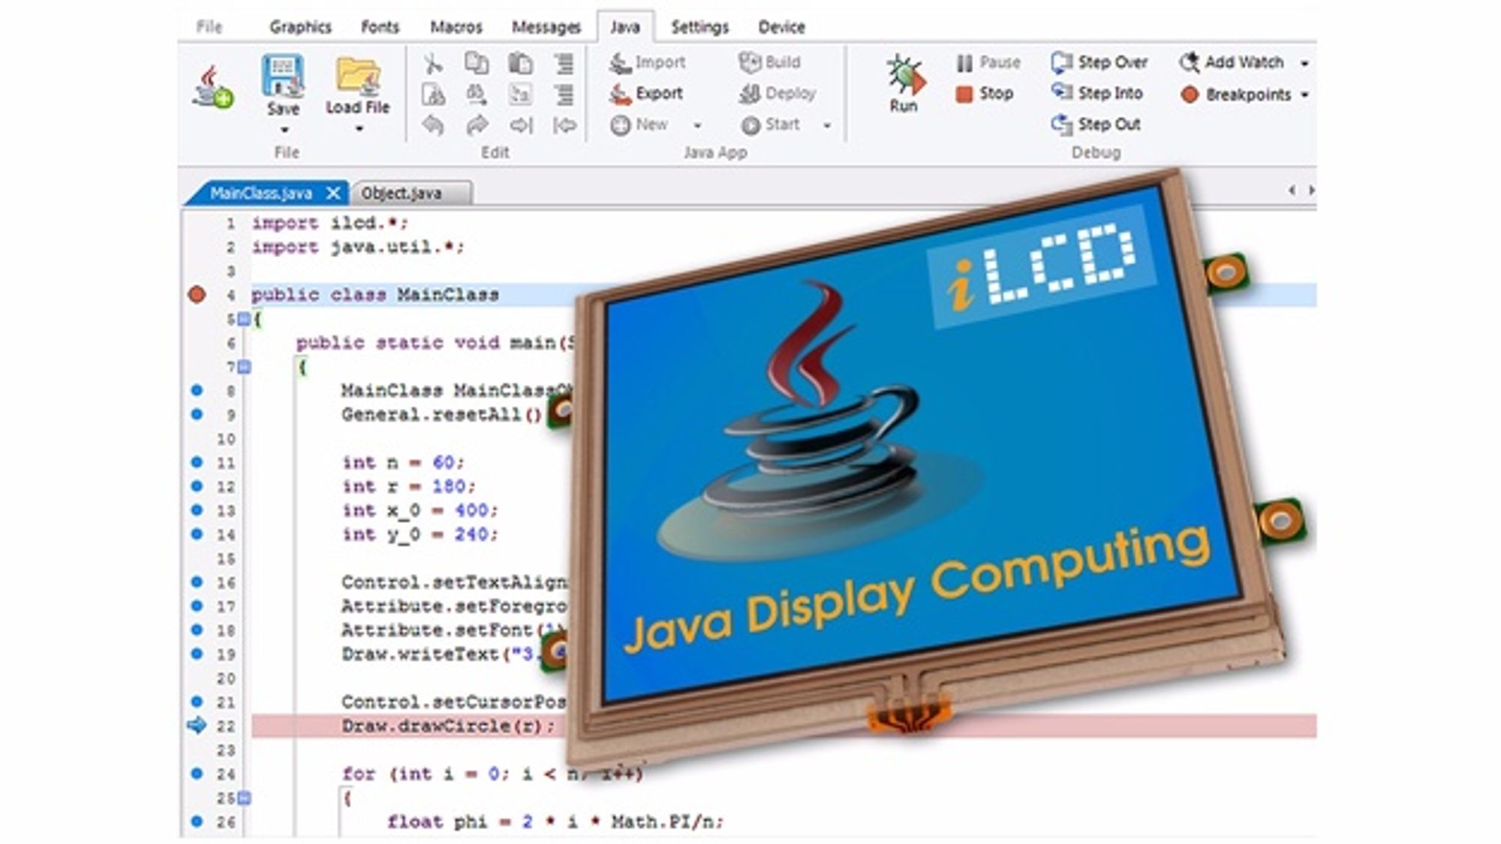Open the Macros ribbon tab

click(x=456, y=27)
